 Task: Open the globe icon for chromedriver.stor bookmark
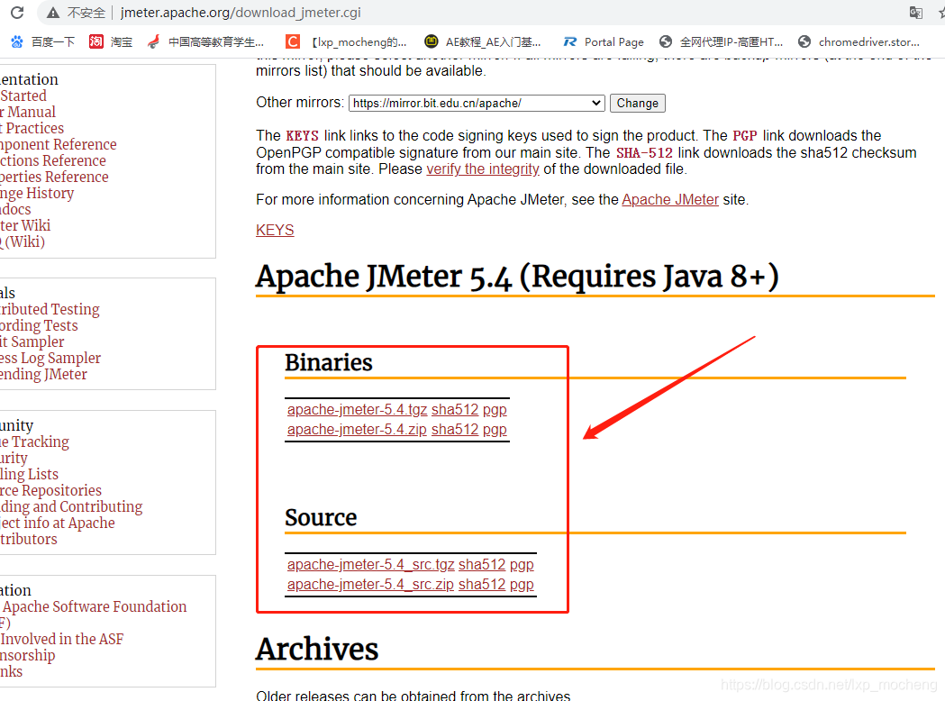[x=804, y=41]
